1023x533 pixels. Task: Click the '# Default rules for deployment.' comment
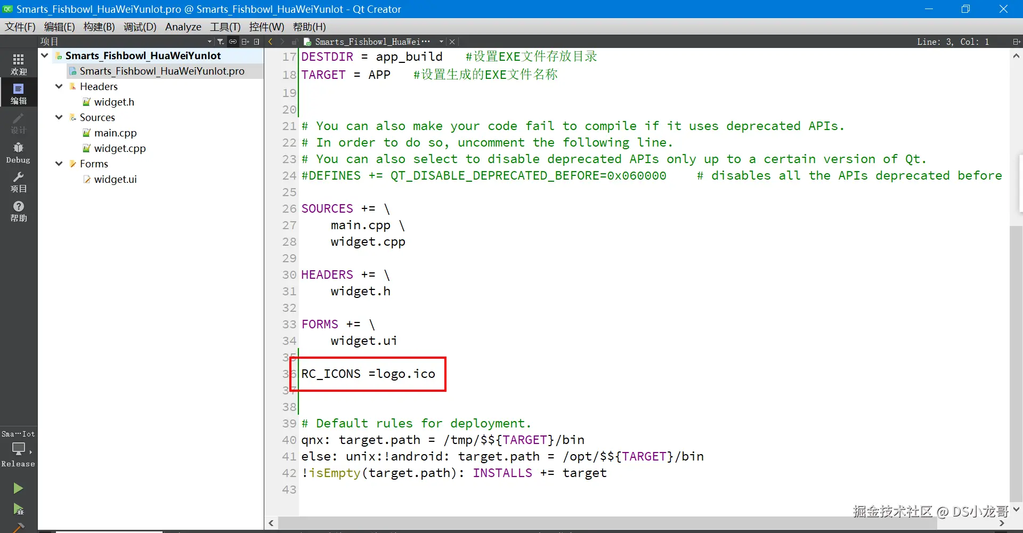point(416,423)
